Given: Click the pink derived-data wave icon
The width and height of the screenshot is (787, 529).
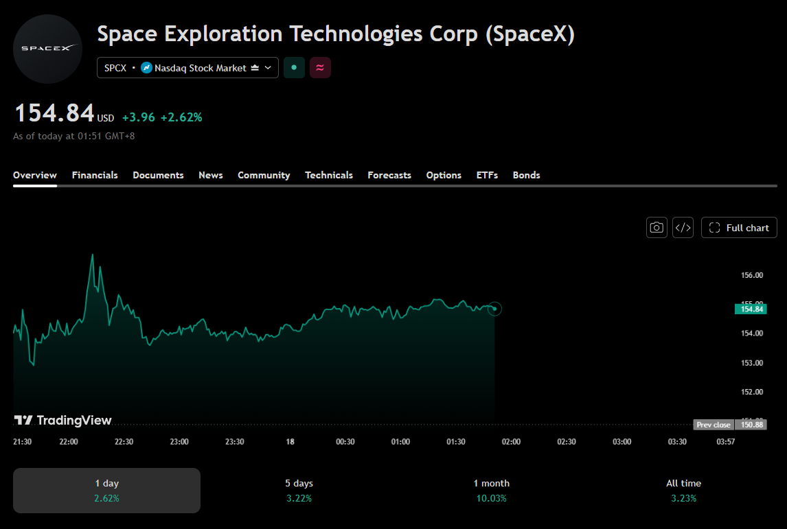Looking at the screenshot, I should tap(320, 68).
